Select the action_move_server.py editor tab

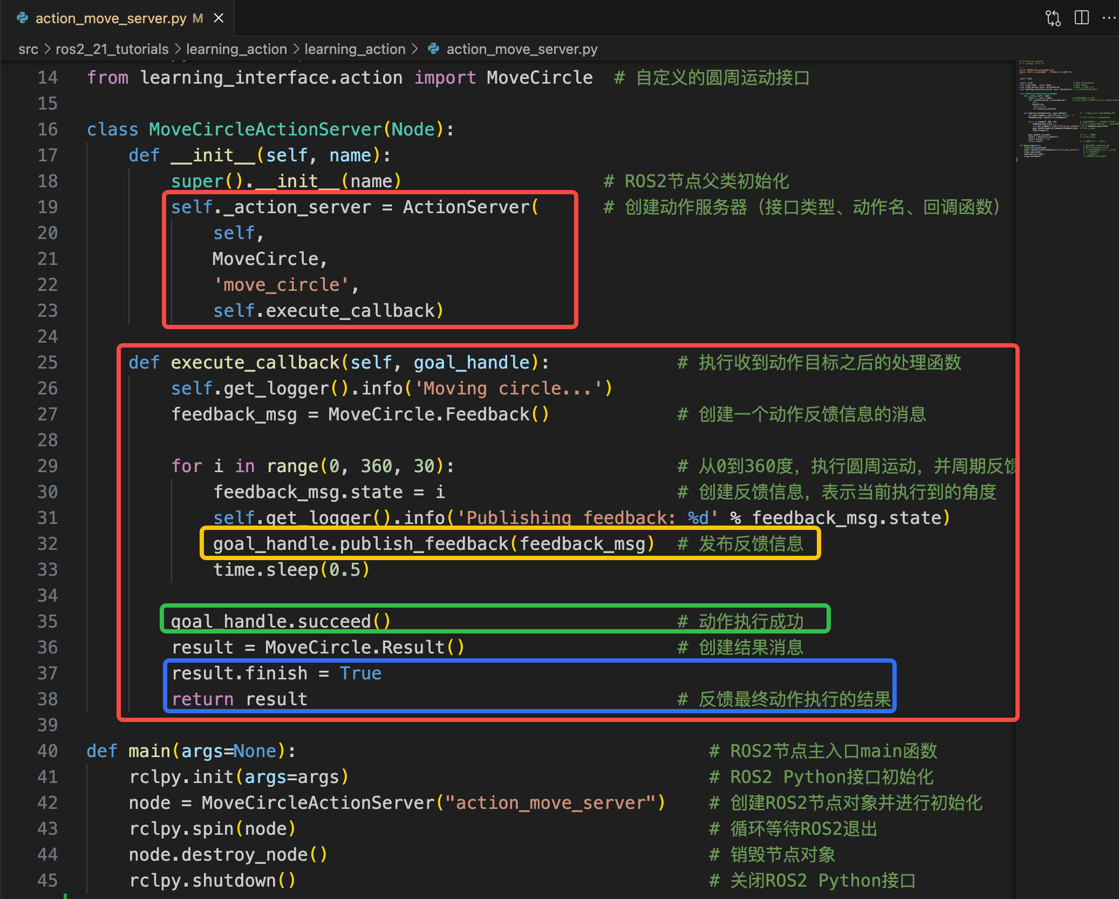click(111, 18)
